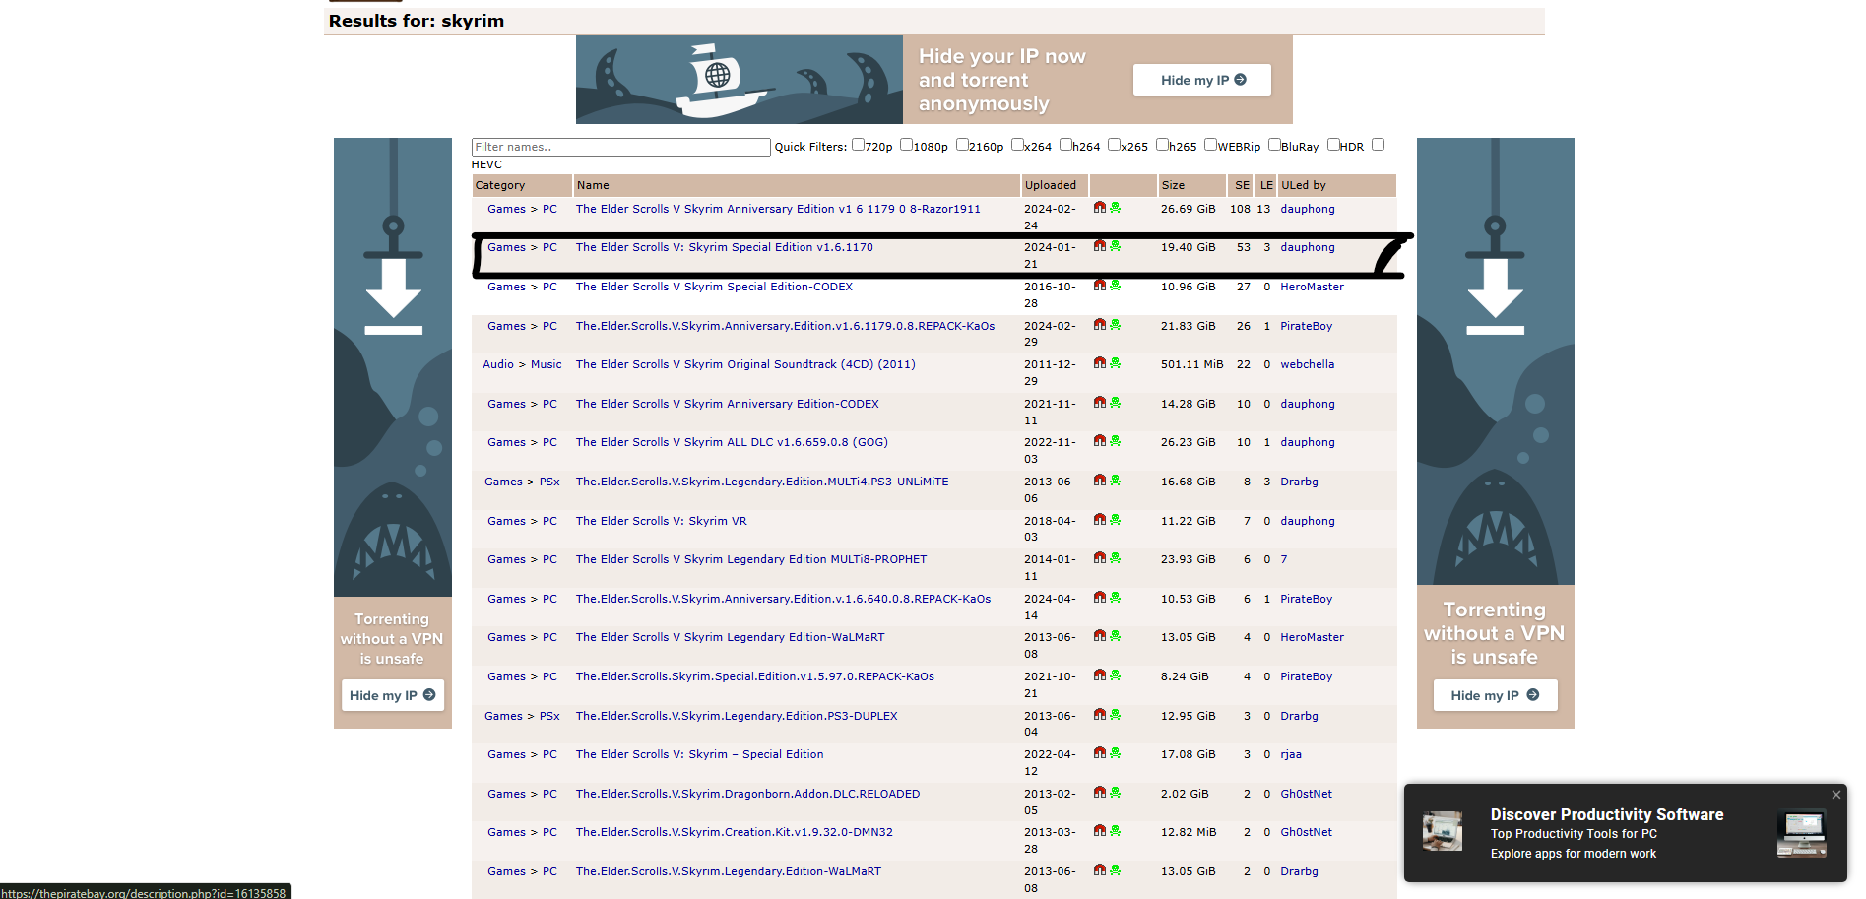The height and width of the screenshot is (899, 1866).
Task: Open magnet link for Skyrim Original Soundtrack
Action: pos(1100,363)
